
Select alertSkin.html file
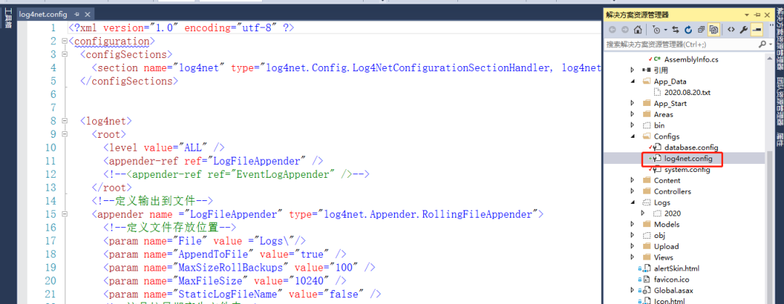[676, 268]
